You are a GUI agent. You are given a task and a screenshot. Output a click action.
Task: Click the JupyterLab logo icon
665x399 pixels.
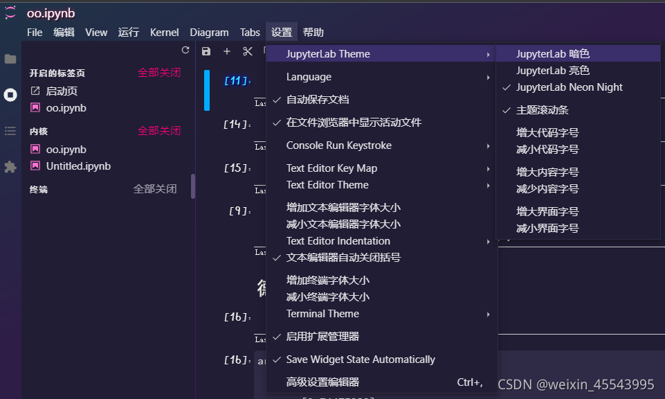coord(10,12)
